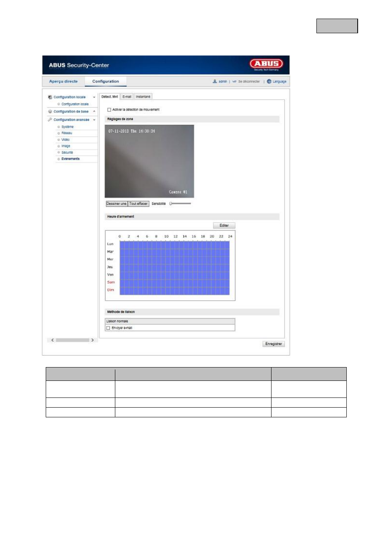386x547 pixels.
Task: Expand the Configuration de base section chevron
Action: (x=94, y=111)
